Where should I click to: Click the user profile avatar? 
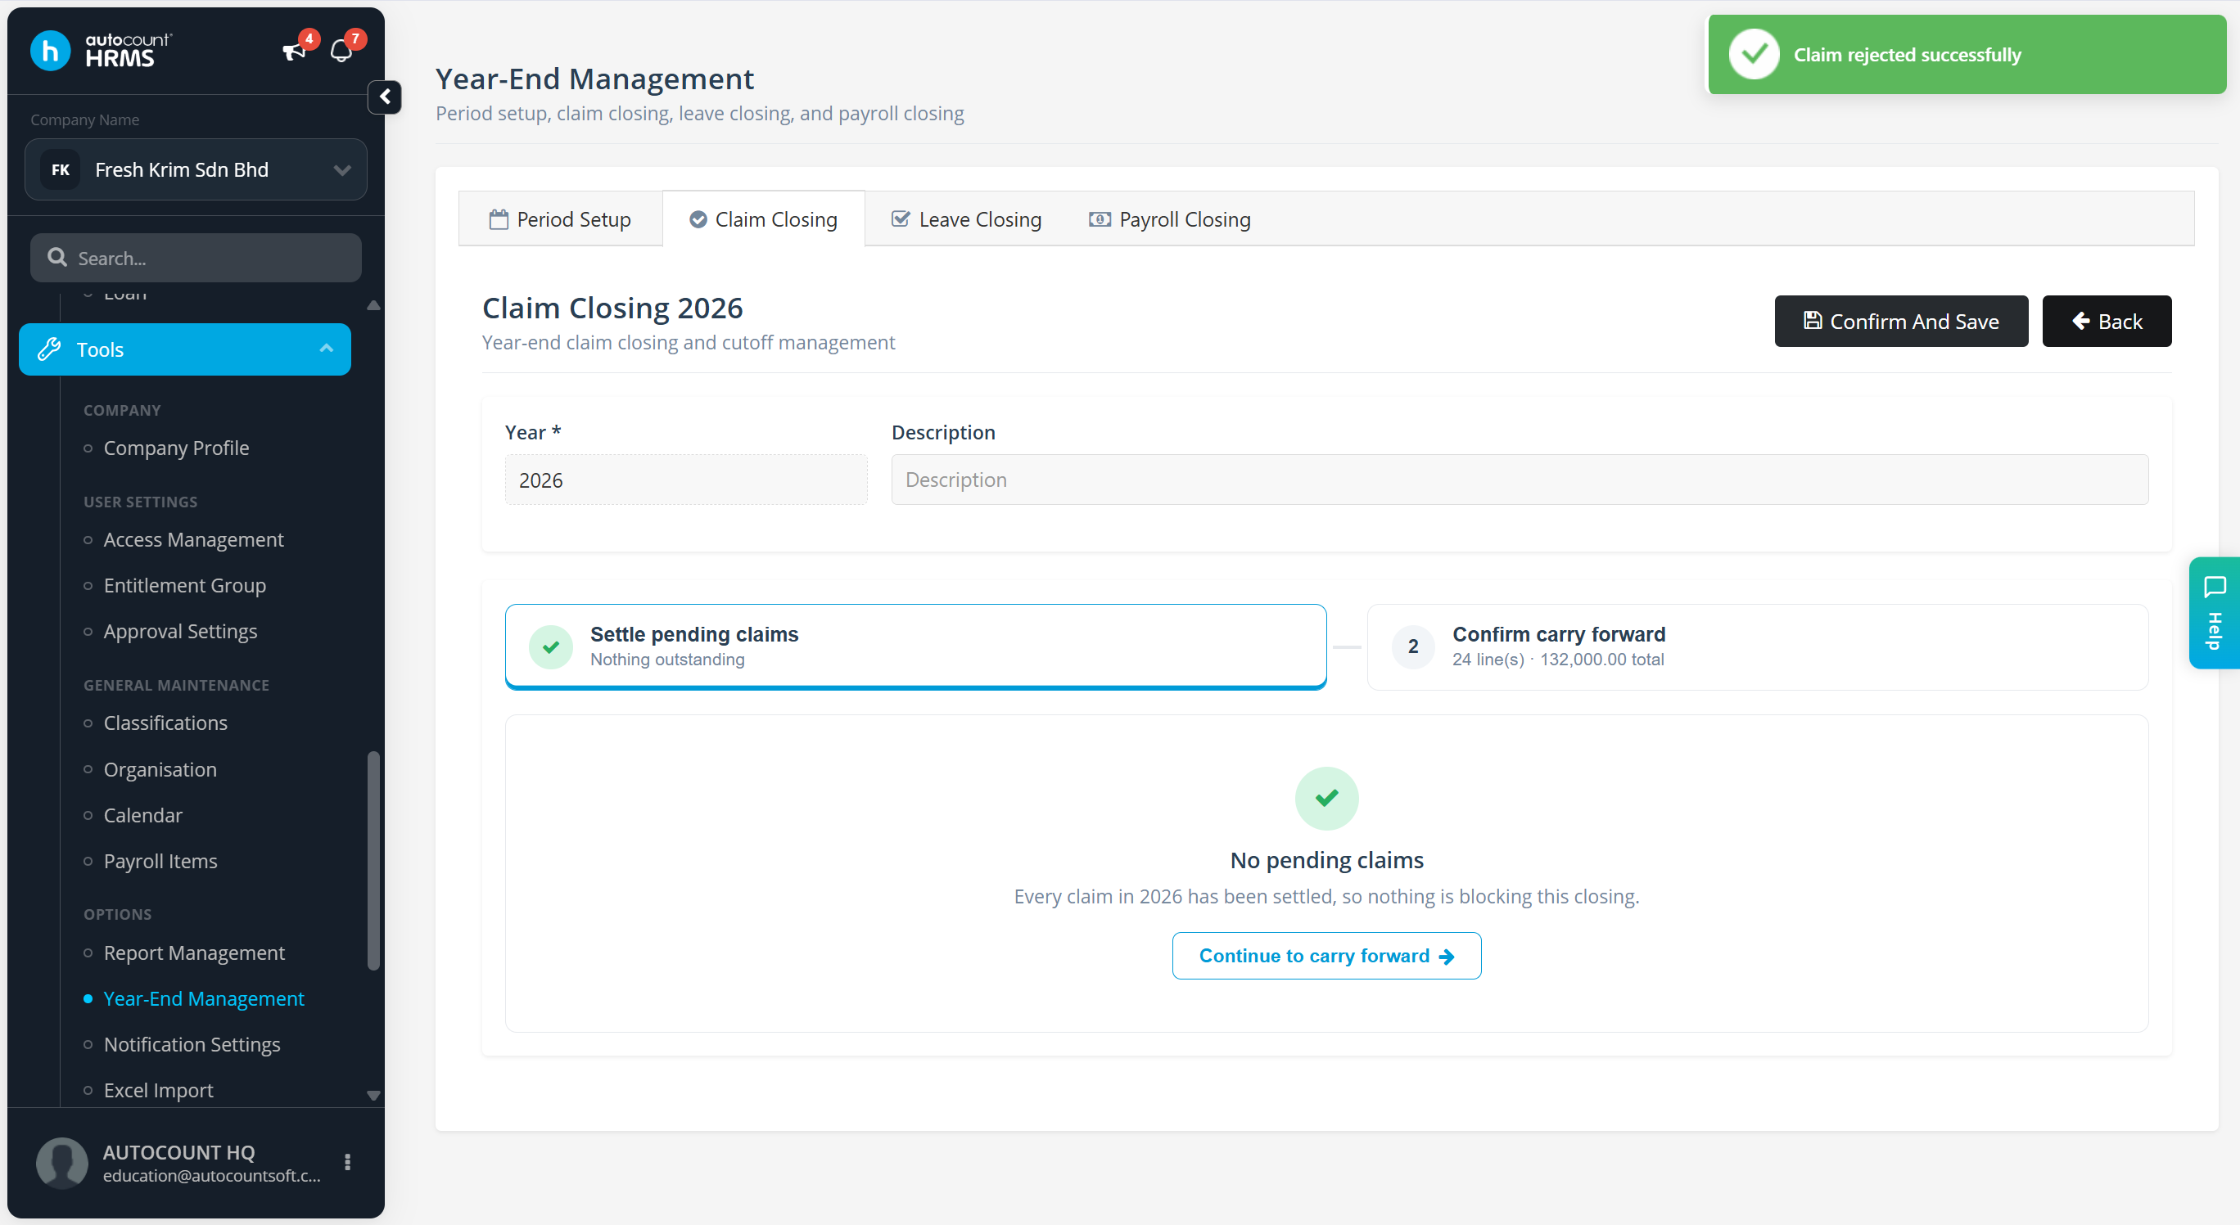pyautogui.click(x=61, y=1163)
